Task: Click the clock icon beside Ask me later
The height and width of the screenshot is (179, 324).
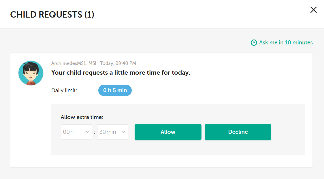Action: tap(254, 43)
